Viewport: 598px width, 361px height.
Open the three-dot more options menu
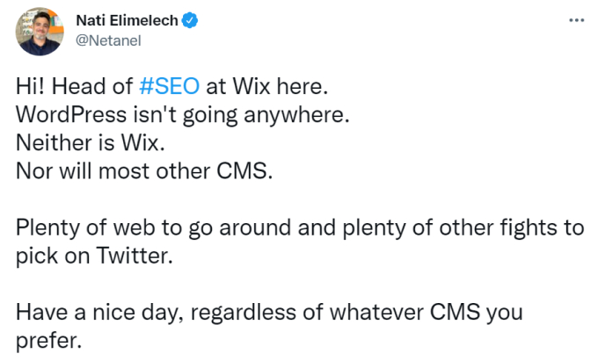pos(577,20)
